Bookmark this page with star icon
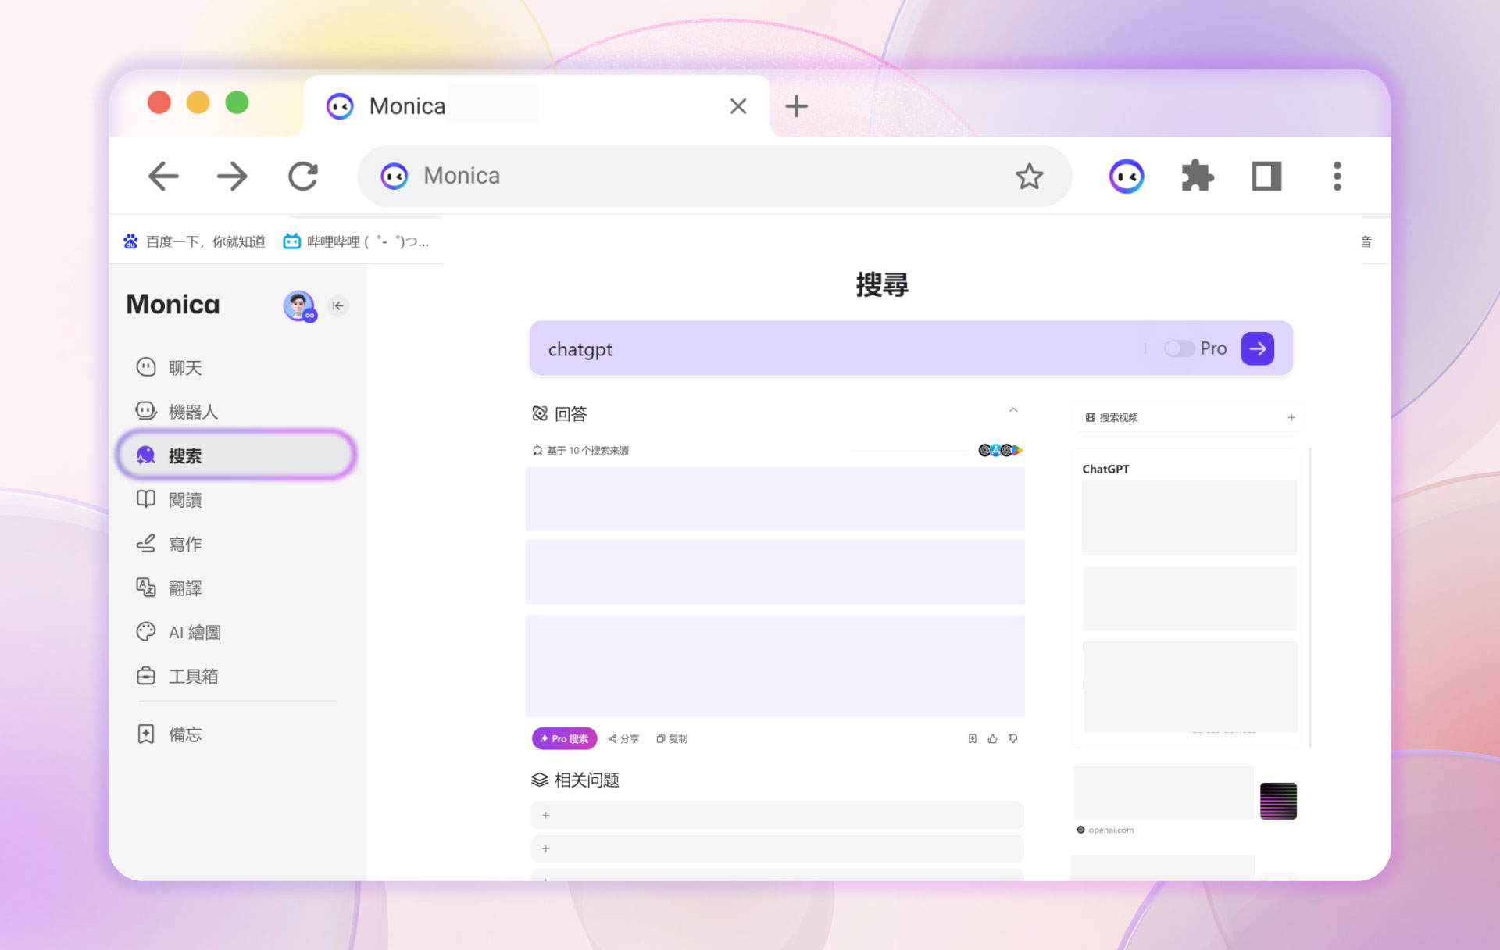The width and height of the screenshot is (1500, 950). pyautogui.click(x=1029, y=177)
